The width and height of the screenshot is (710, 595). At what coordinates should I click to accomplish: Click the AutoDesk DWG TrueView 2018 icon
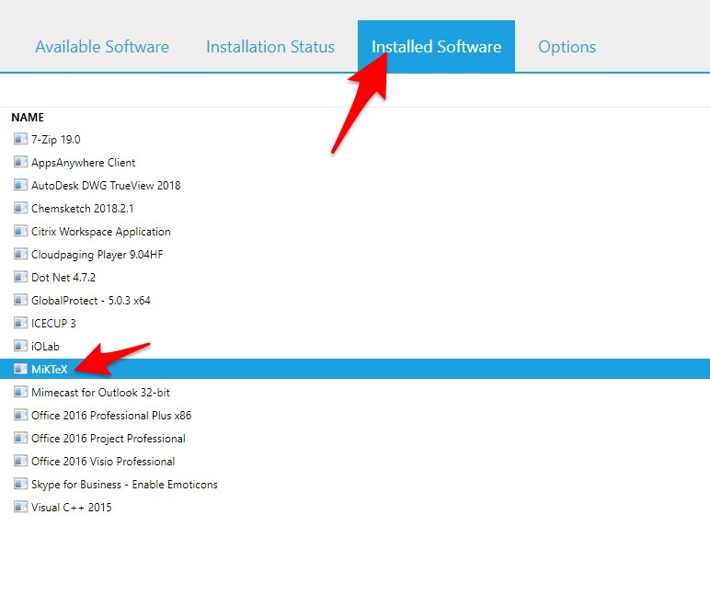coord(20,185)
